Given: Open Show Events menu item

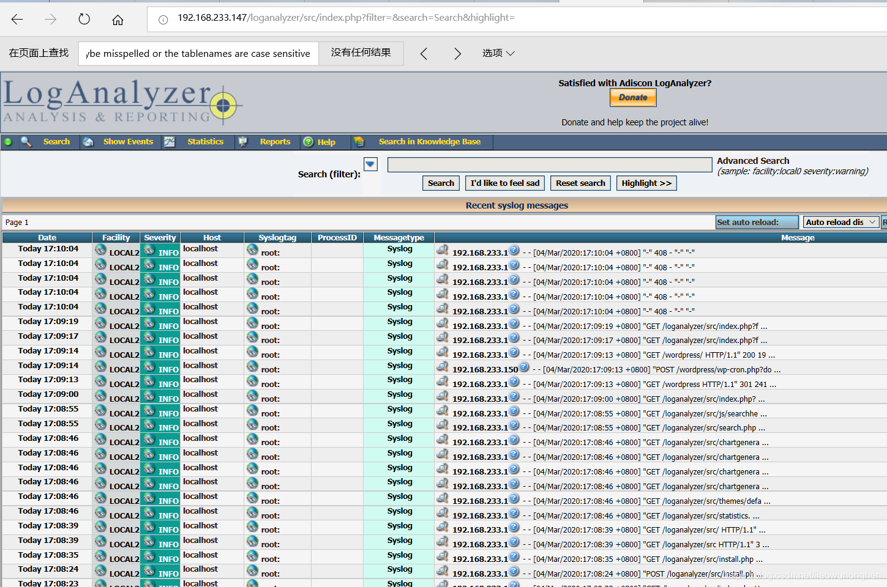Looking at the screenshot, I should pos(128,142).
